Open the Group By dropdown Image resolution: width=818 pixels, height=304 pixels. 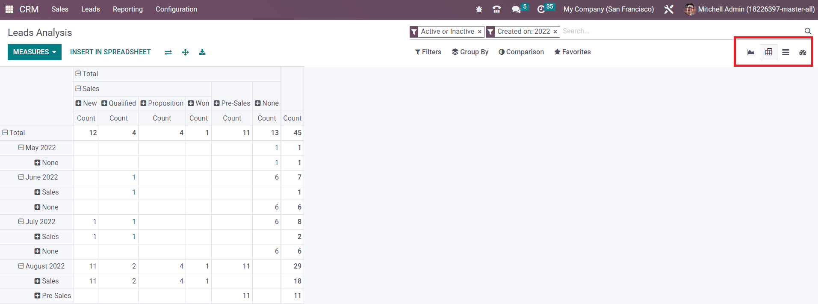click(470, 52)
